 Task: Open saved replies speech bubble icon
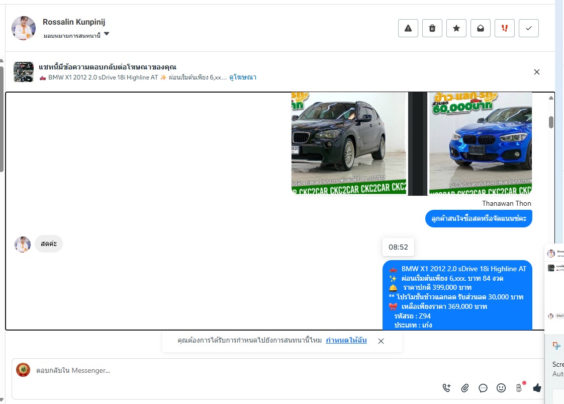(483, 388)
